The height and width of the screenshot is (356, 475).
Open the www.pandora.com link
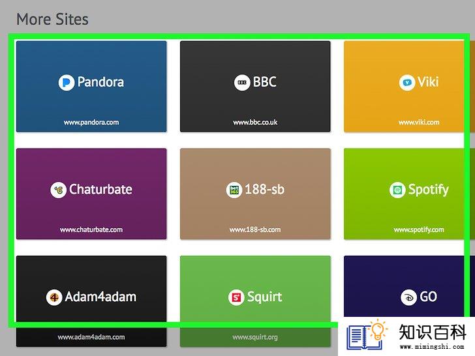pyautogui.click(x=91, y=123)
